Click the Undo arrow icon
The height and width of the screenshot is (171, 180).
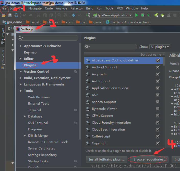coord(24,15)
